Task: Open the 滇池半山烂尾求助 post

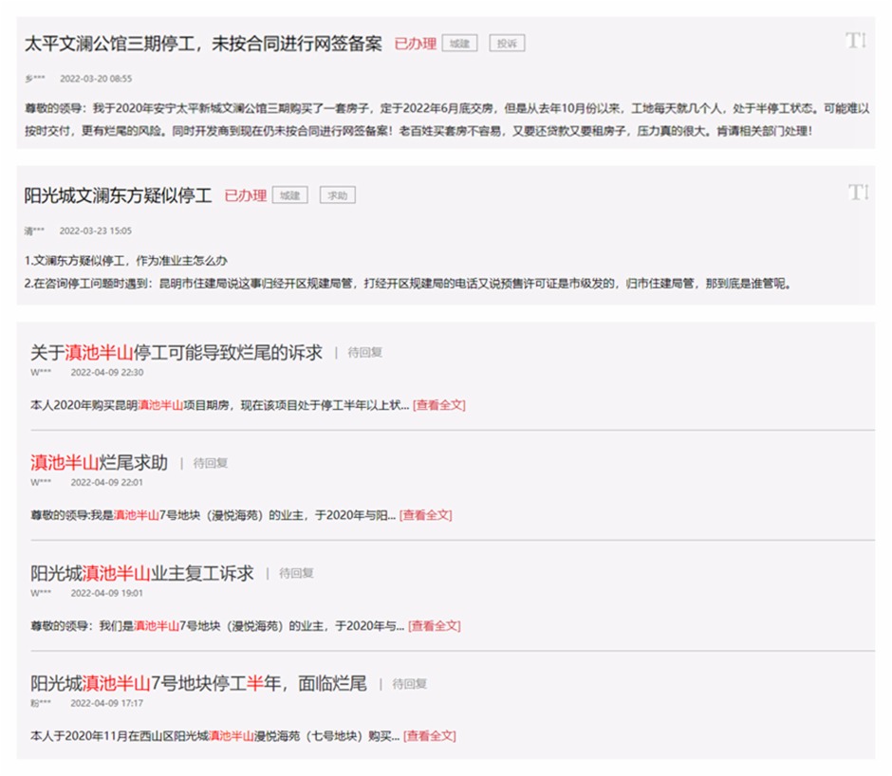Action: (x=99, y=463)
